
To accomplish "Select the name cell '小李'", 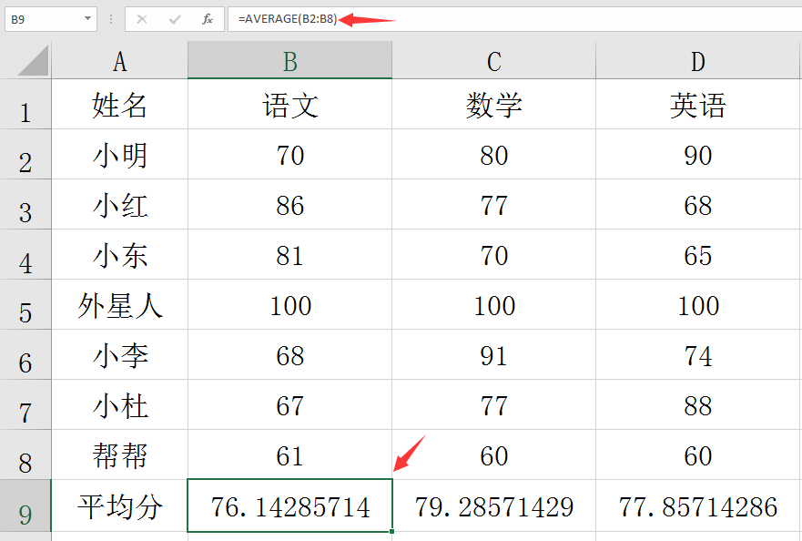I will coord(119,354).
